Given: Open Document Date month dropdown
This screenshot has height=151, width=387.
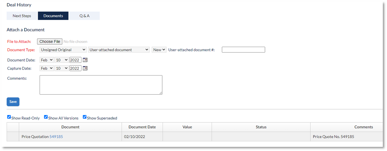Looking at the screenshot, I should coord(47,60).
